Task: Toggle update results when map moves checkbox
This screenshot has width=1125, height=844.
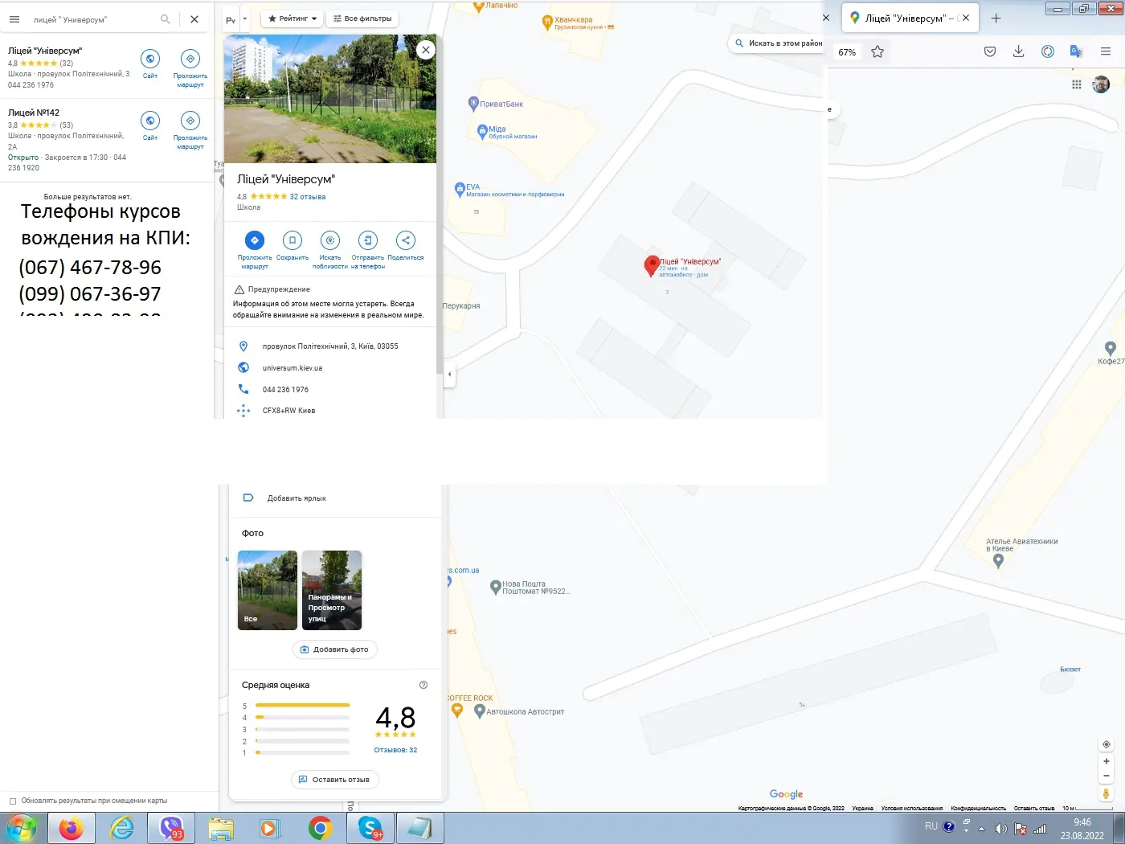Action: [x=12, y=801]
